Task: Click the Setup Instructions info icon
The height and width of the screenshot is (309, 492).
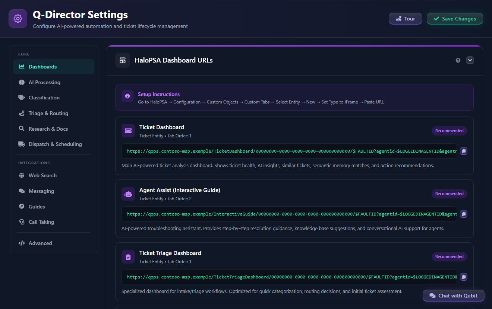Action: [x=127, y=96]
